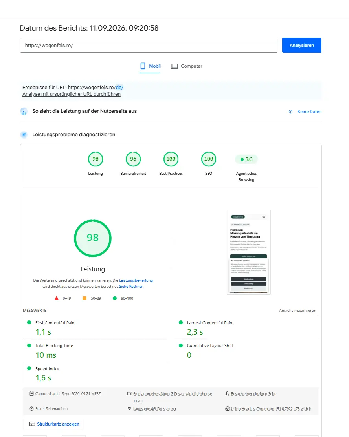349x437 pixels.
Task: Click the MESSWERTE heading
Action: tap(35, 311)
